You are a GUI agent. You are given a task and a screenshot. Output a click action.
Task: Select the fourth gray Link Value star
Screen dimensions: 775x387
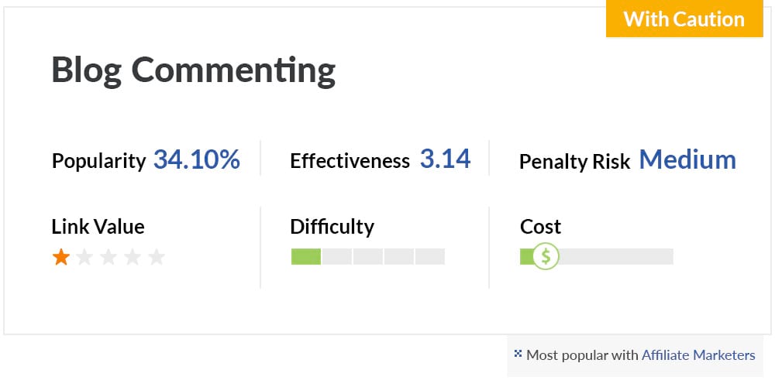pos(133,257)
